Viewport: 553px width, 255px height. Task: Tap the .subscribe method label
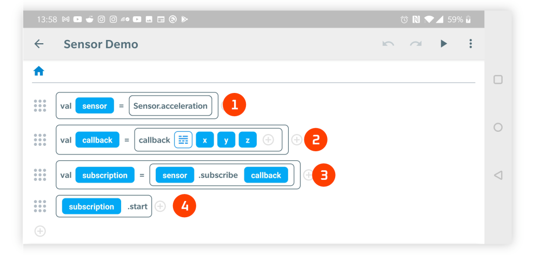[x=219, y=175]
